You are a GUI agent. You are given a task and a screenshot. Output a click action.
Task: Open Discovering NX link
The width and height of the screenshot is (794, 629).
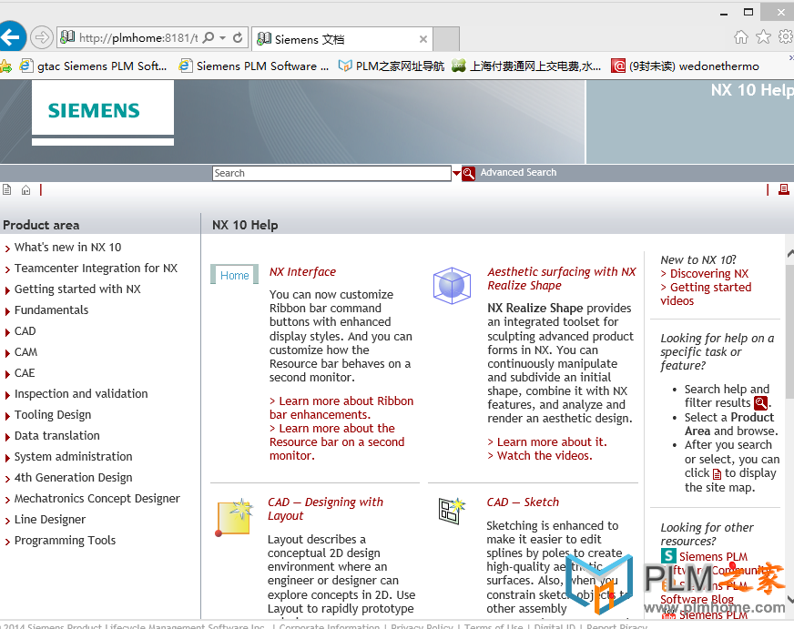coord(705,274)
